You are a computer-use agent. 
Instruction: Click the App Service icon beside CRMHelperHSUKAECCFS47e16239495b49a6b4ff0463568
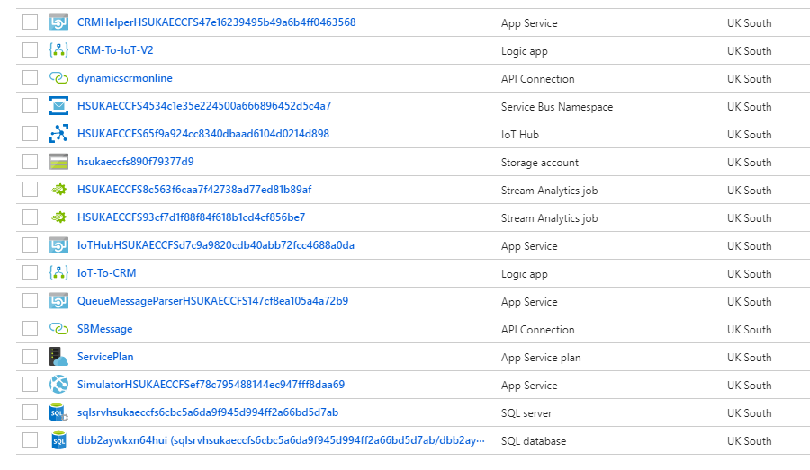click(58, 22)
